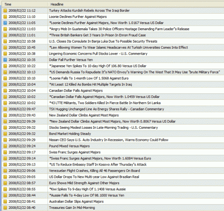Open headline Turkey Attacks Kurdish Rebels Across Iraqi Border
The image size is (224, 211).
(89, 11)
